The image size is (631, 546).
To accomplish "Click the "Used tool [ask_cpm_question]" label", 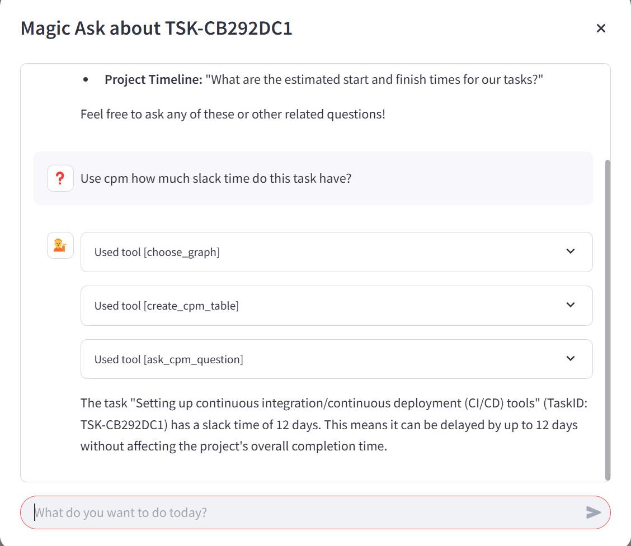I will pyautogui.click(x=169, y=360).
